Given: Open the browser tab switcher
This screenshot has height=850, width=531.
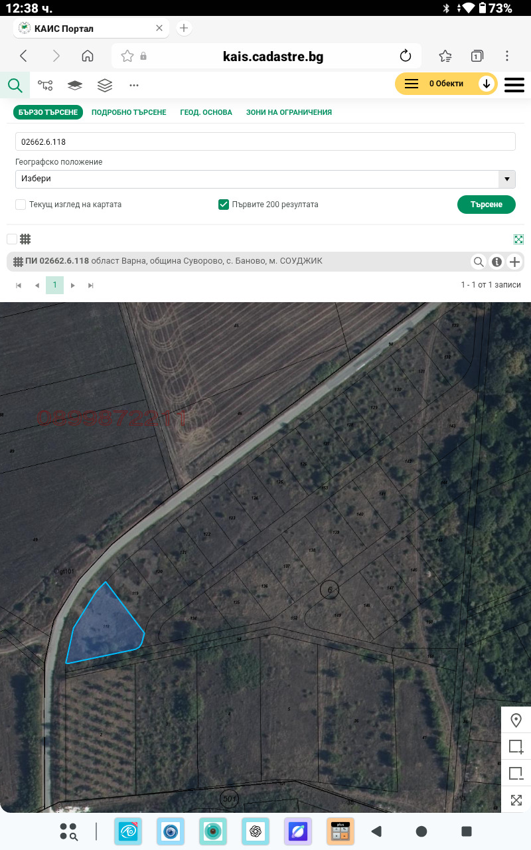Looking at the screenshot, I should 477,56.
